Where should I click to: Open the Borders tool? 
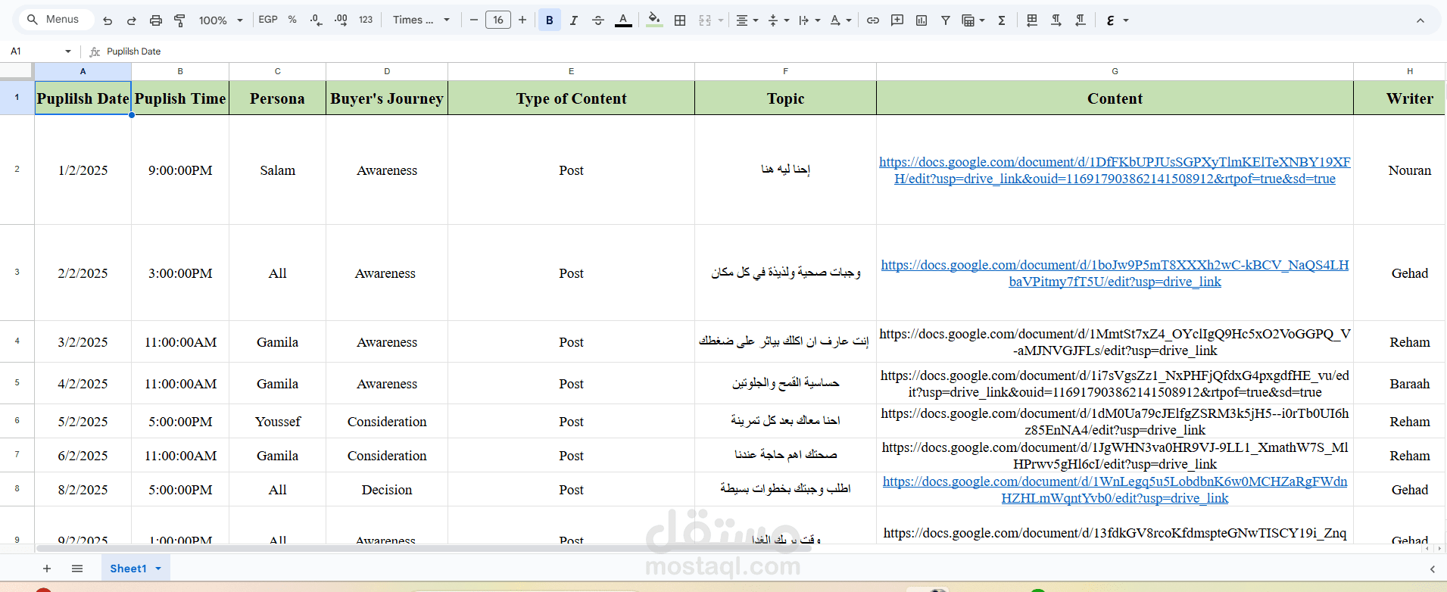click(680, 20)
